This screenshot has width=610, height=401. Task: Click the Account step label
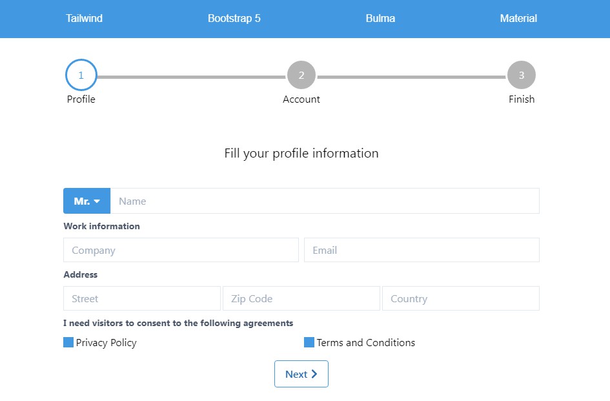pyautogui.click(x=301, y=99)
